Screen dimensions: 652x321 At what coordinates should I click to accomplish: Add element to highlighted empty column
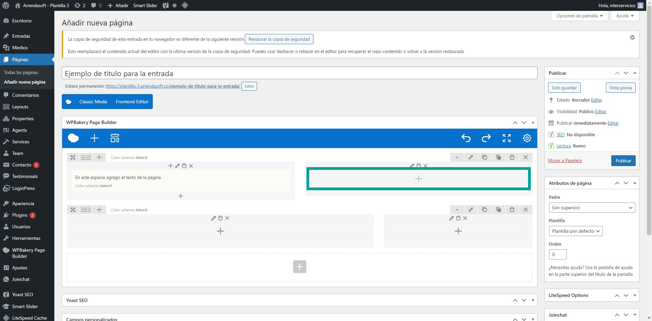pyautogui.click(x=418, y=179)
